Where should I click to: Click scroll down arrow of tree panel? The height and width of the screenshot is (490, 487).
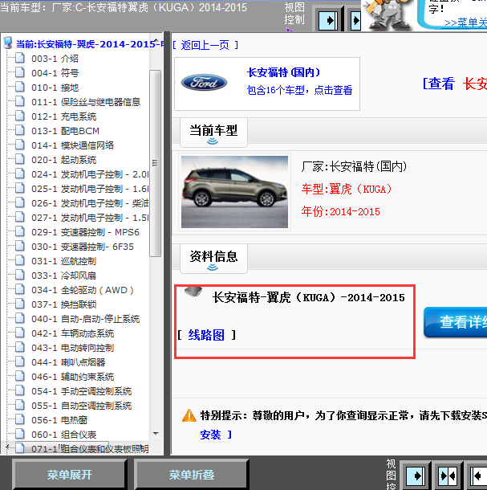(156, 434)
